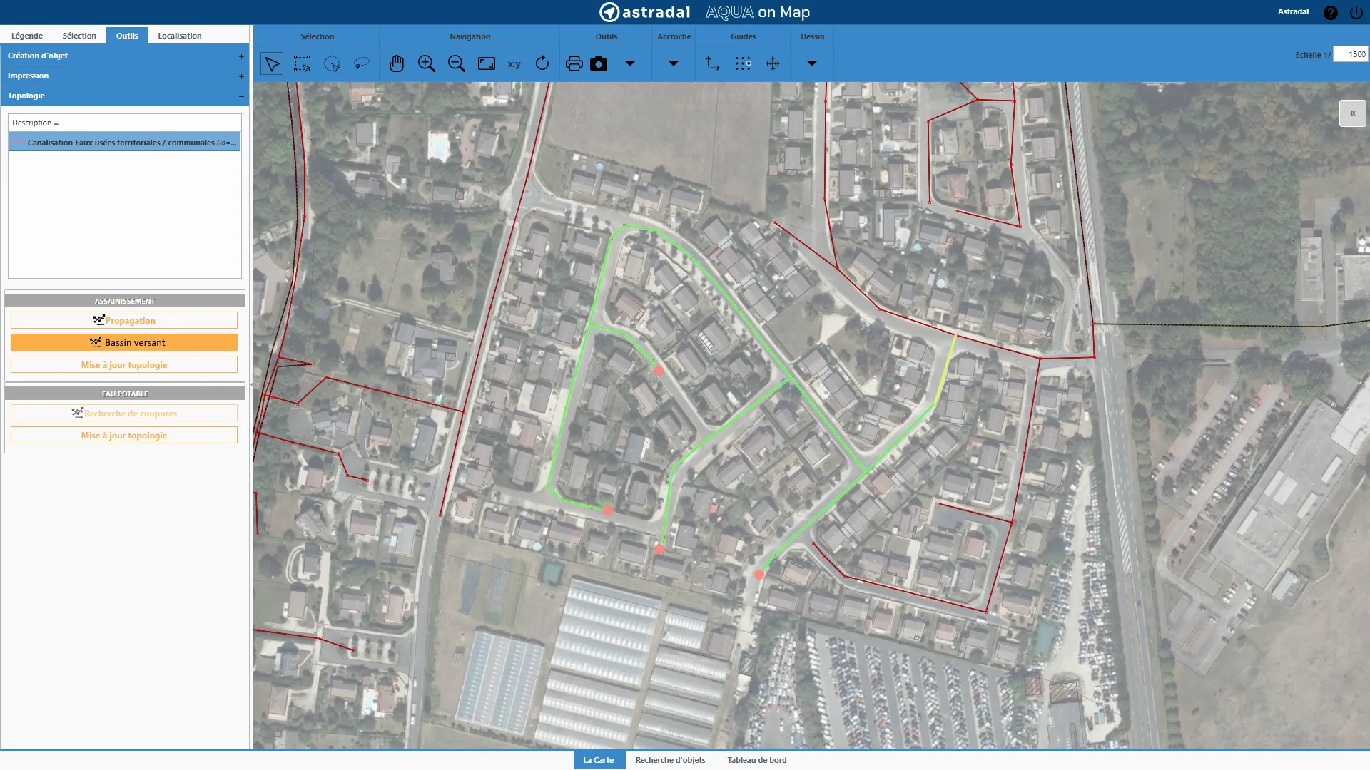Image resolution: width=1370 pixels, height=770 pixels.
Task: Toggle the grid points guide
Action: (743, 63)
